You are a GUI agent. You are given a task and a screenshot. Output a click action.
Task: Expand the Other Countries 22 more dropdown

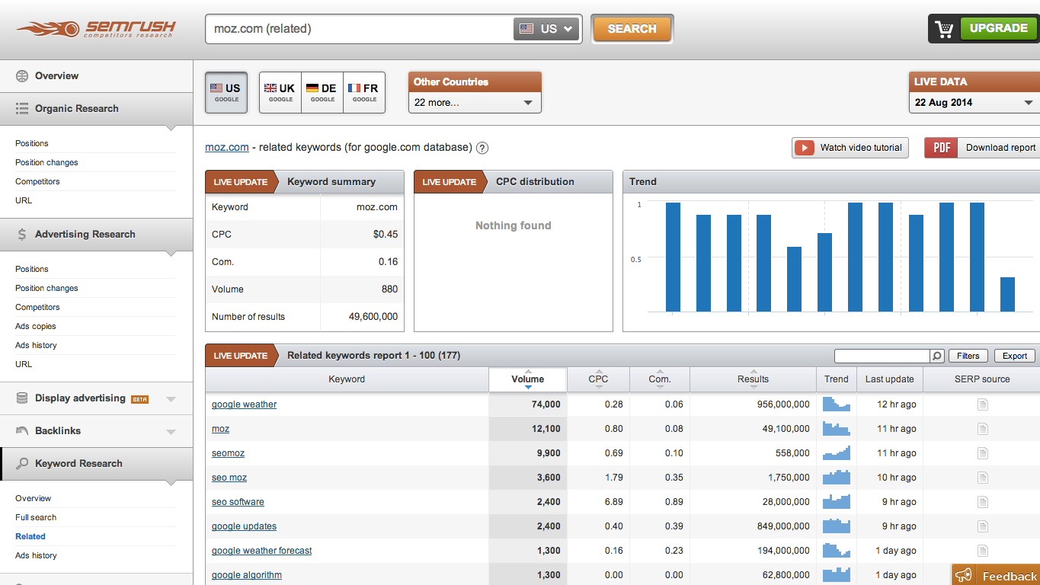[x=475, y=102]
